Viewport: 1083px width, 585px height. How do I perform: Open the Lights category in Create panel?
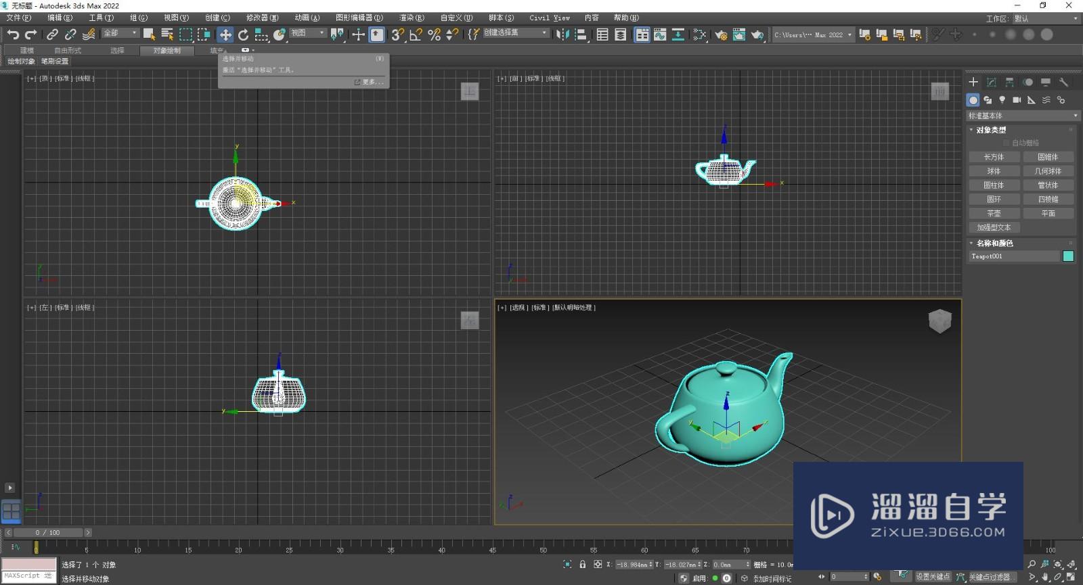pos(1002,100)
